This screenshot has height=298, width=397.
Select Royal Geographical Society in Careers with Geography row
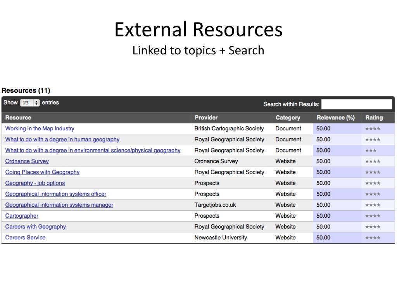point(229,227)
